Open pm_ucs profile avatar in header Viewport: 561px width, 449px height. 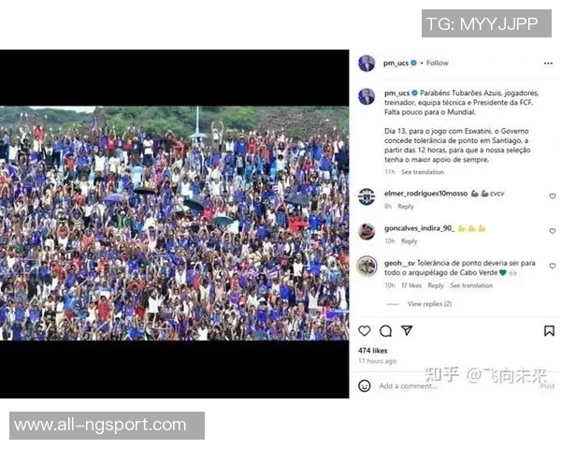(x=367, y=64)
